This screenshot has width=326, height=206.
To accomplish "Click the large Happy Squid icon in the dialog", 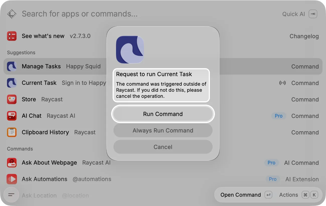I will point(130,50).
